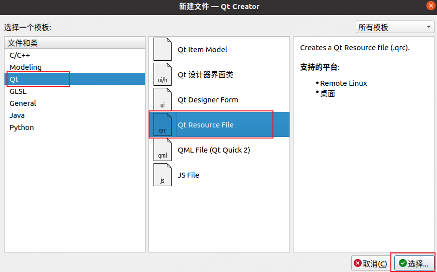Click the 桌面 platform text
437x272 pixels.
click(327, 94)
